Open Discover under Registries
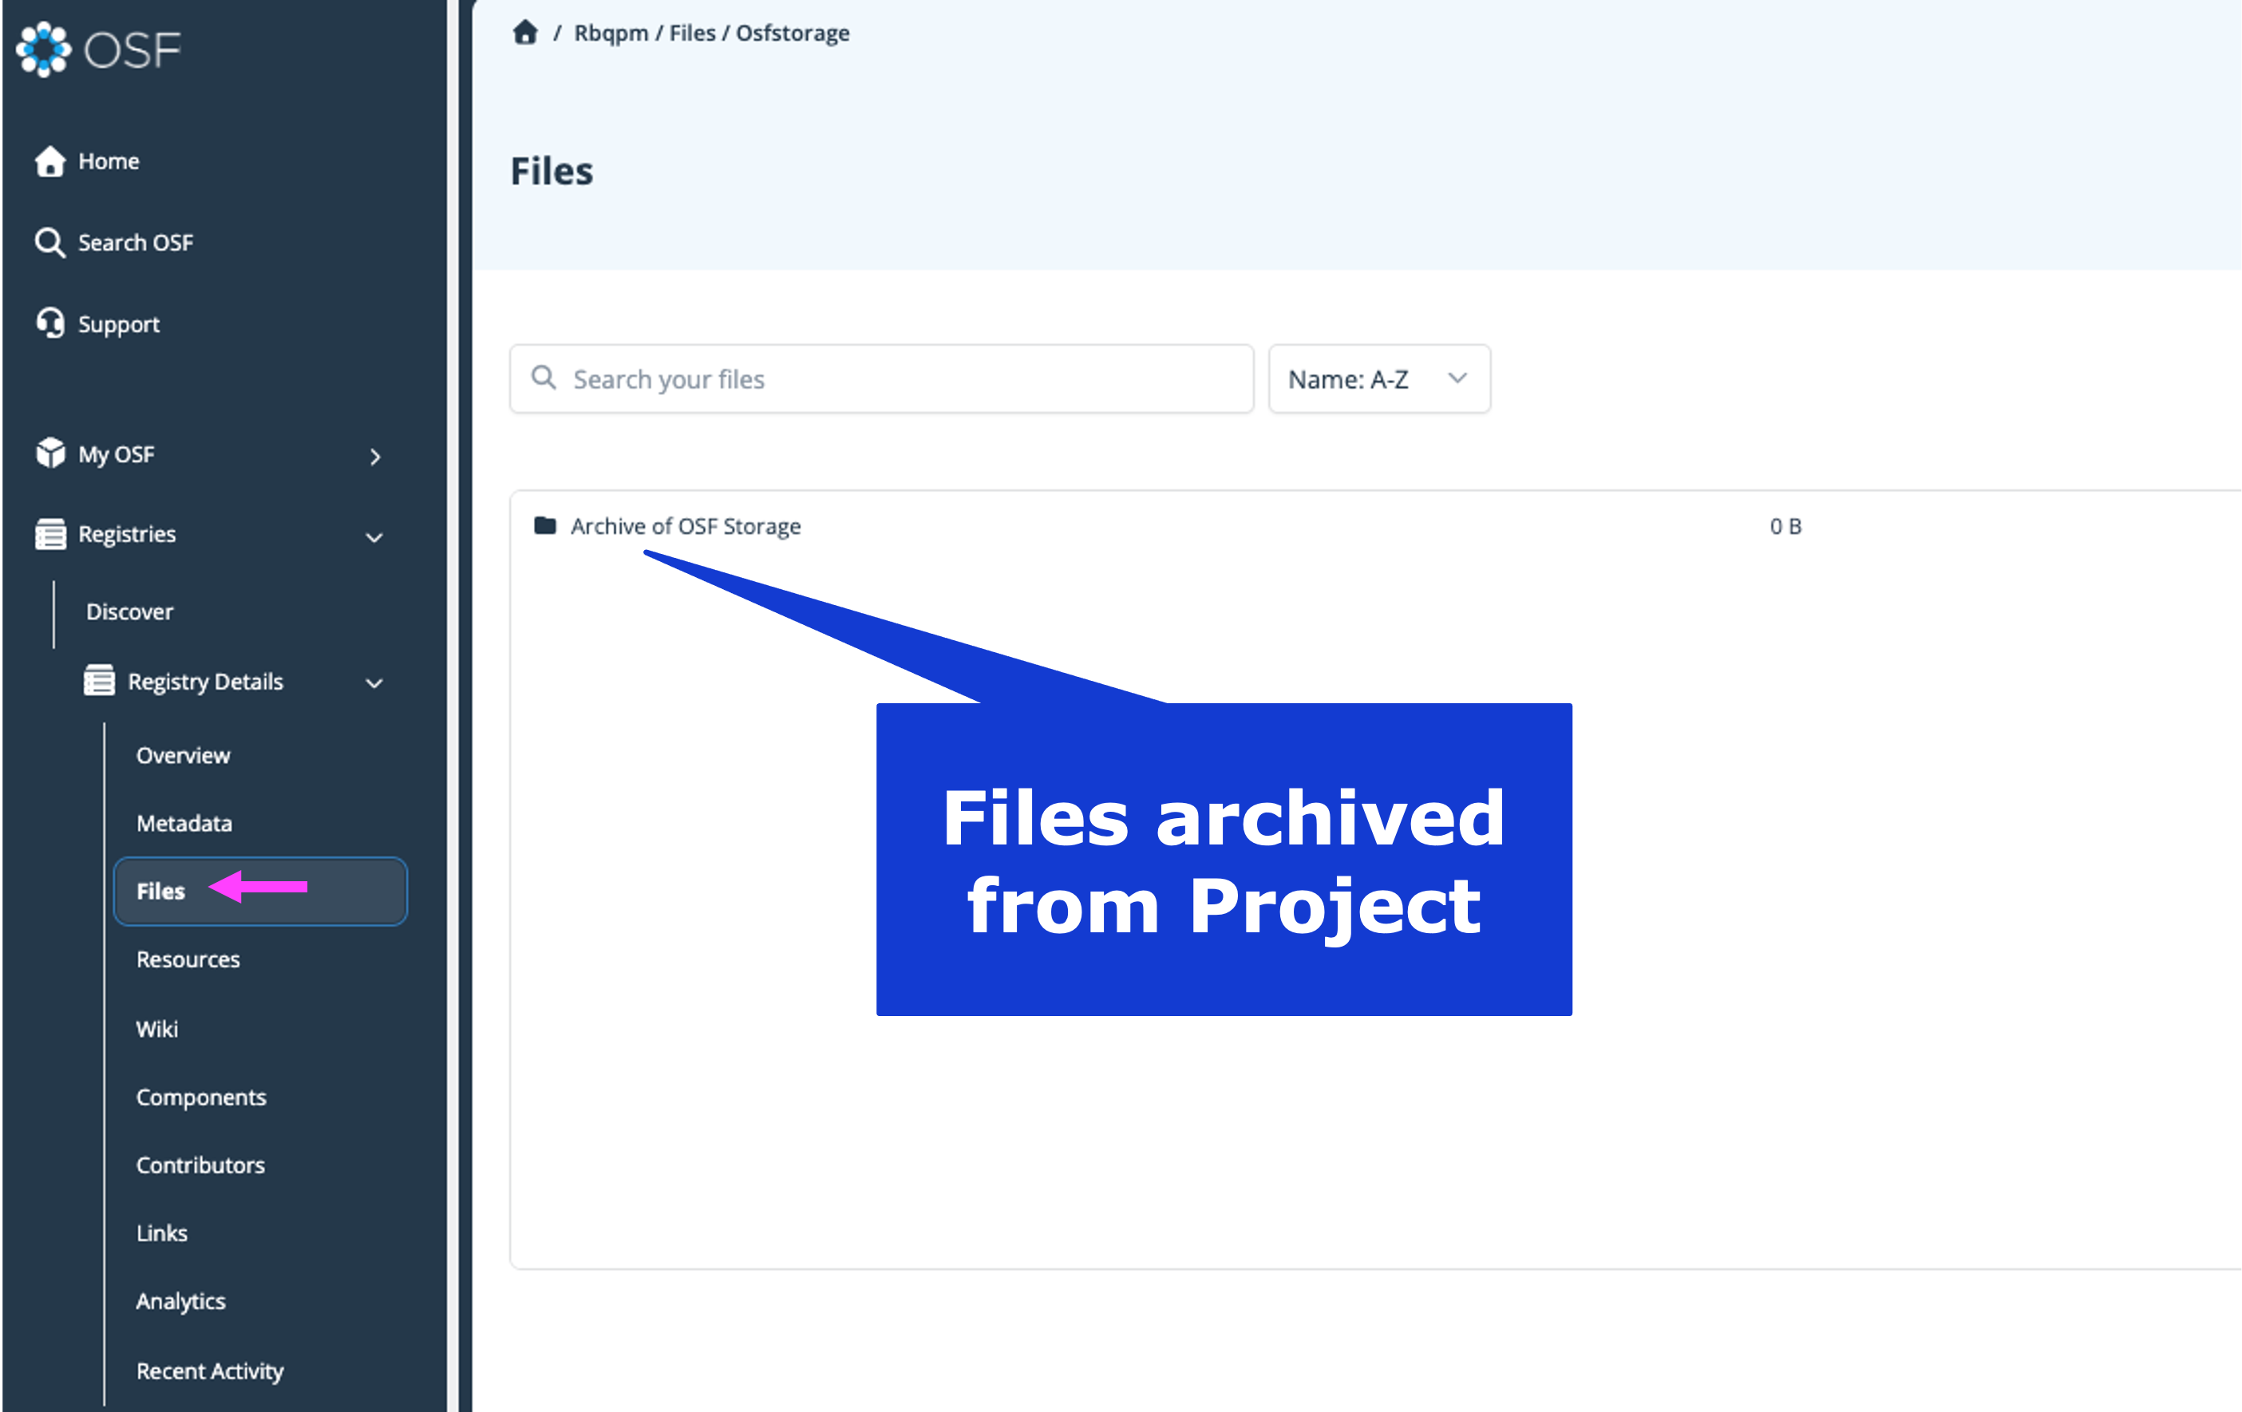This screenshot has width=2242, height=1412. coord(129,612)
